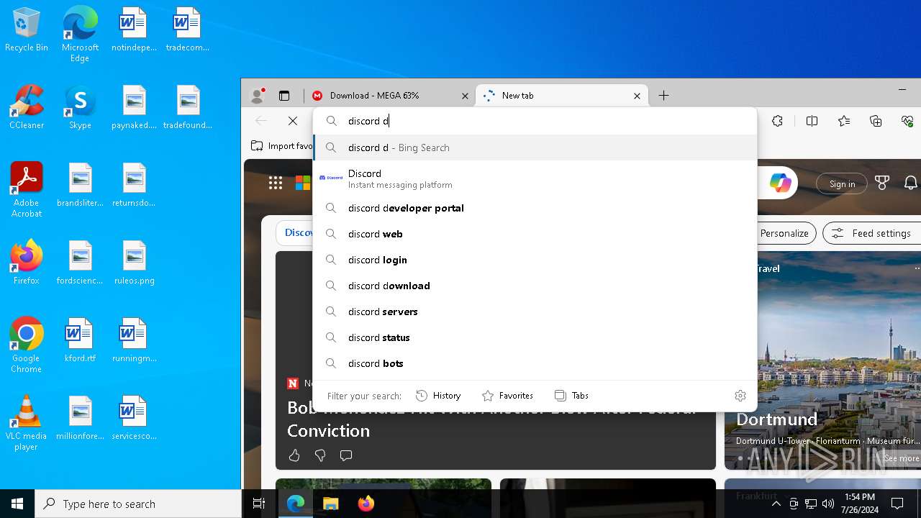Close the New tab tab
The width and height of the screenshot is (921, 518).
(637, 96)
